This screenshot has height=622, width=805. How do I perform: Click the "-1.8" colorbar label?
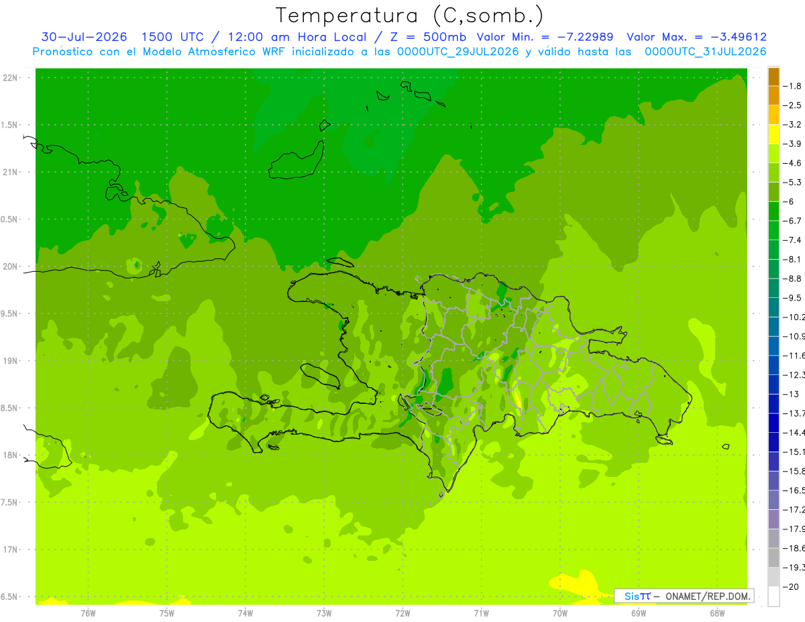793,86
